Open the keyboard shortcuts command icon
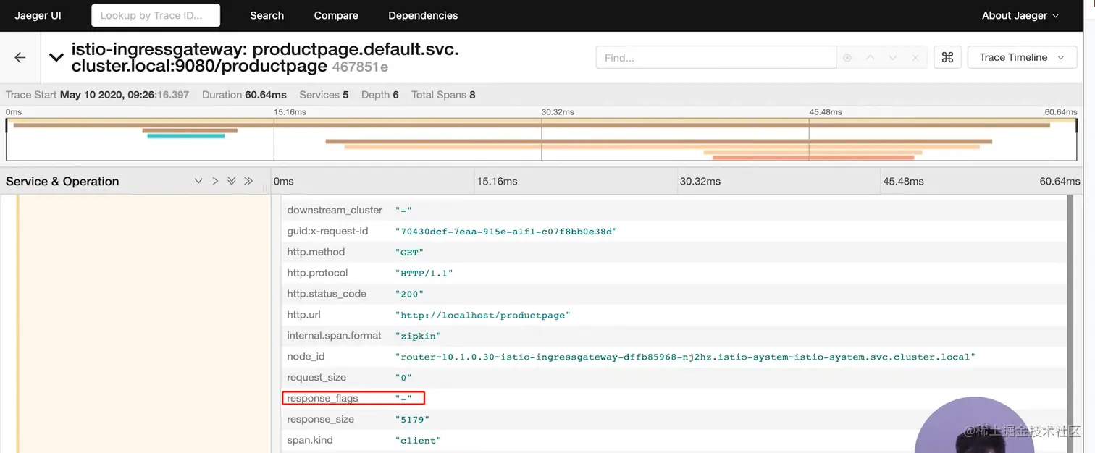Viewport: 1095px width, 453px height. point(947,58)
